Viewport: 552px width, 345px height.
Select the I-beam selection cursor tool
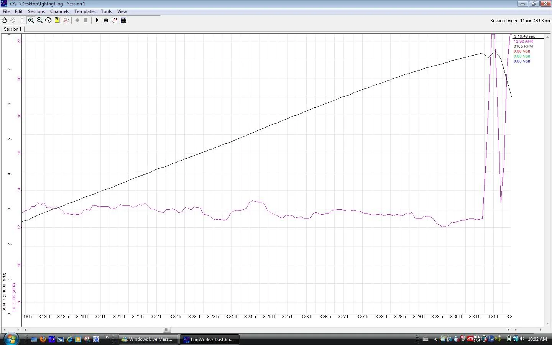click(22, 20)
